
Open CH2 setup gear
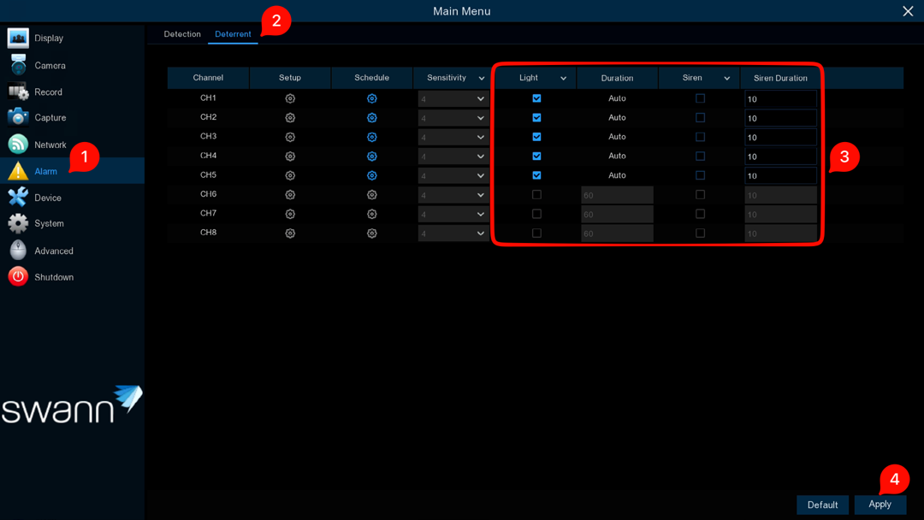click(x=290, y=118)
